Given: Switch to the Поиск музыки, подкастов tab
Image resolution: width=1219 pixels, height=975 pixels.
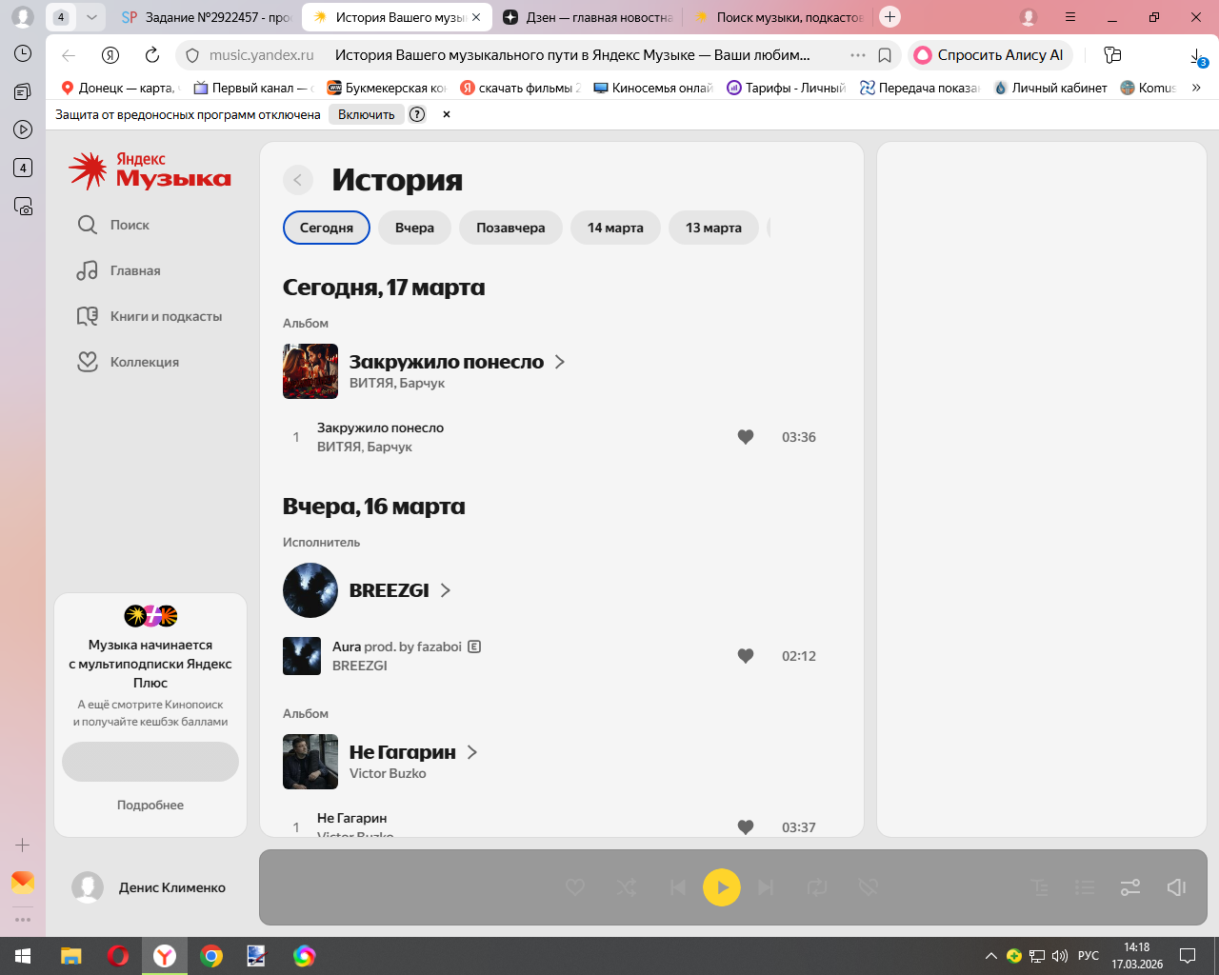Looking at the screenshot, I should (x=779, y=17).
